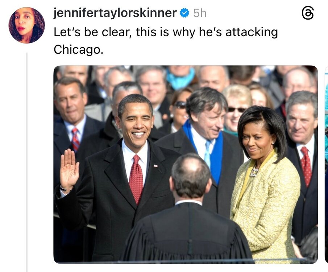Open the inauguration photo attachment

click(186, 164)
